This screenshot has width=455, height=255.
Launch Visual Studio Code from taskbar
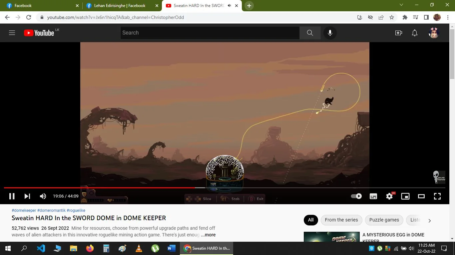point(41,248)
